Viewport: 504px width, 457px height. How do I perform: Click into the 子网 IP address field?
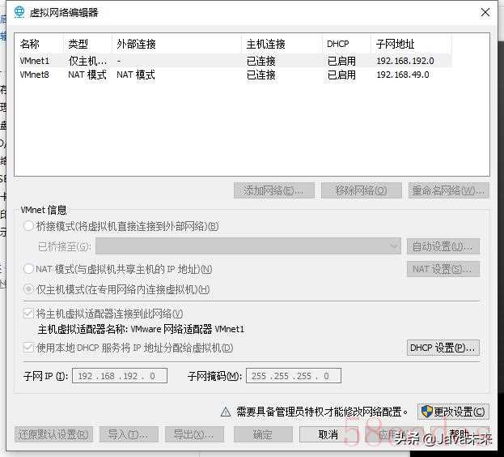click(x=120, y=376)
